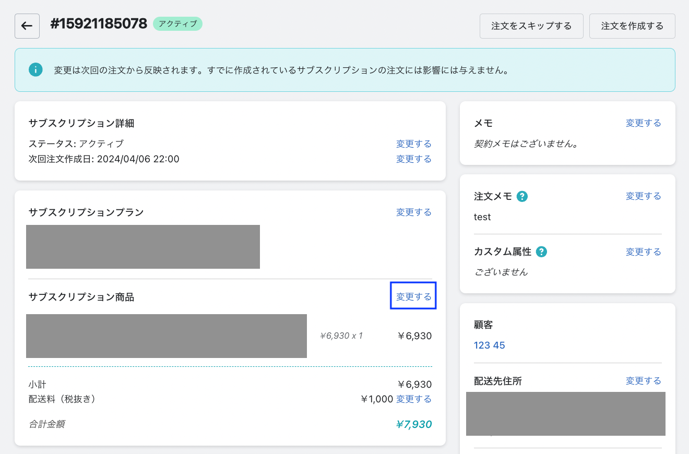Change the ステータス via 変更する link

pyautogui.click(x=413, y=144)
